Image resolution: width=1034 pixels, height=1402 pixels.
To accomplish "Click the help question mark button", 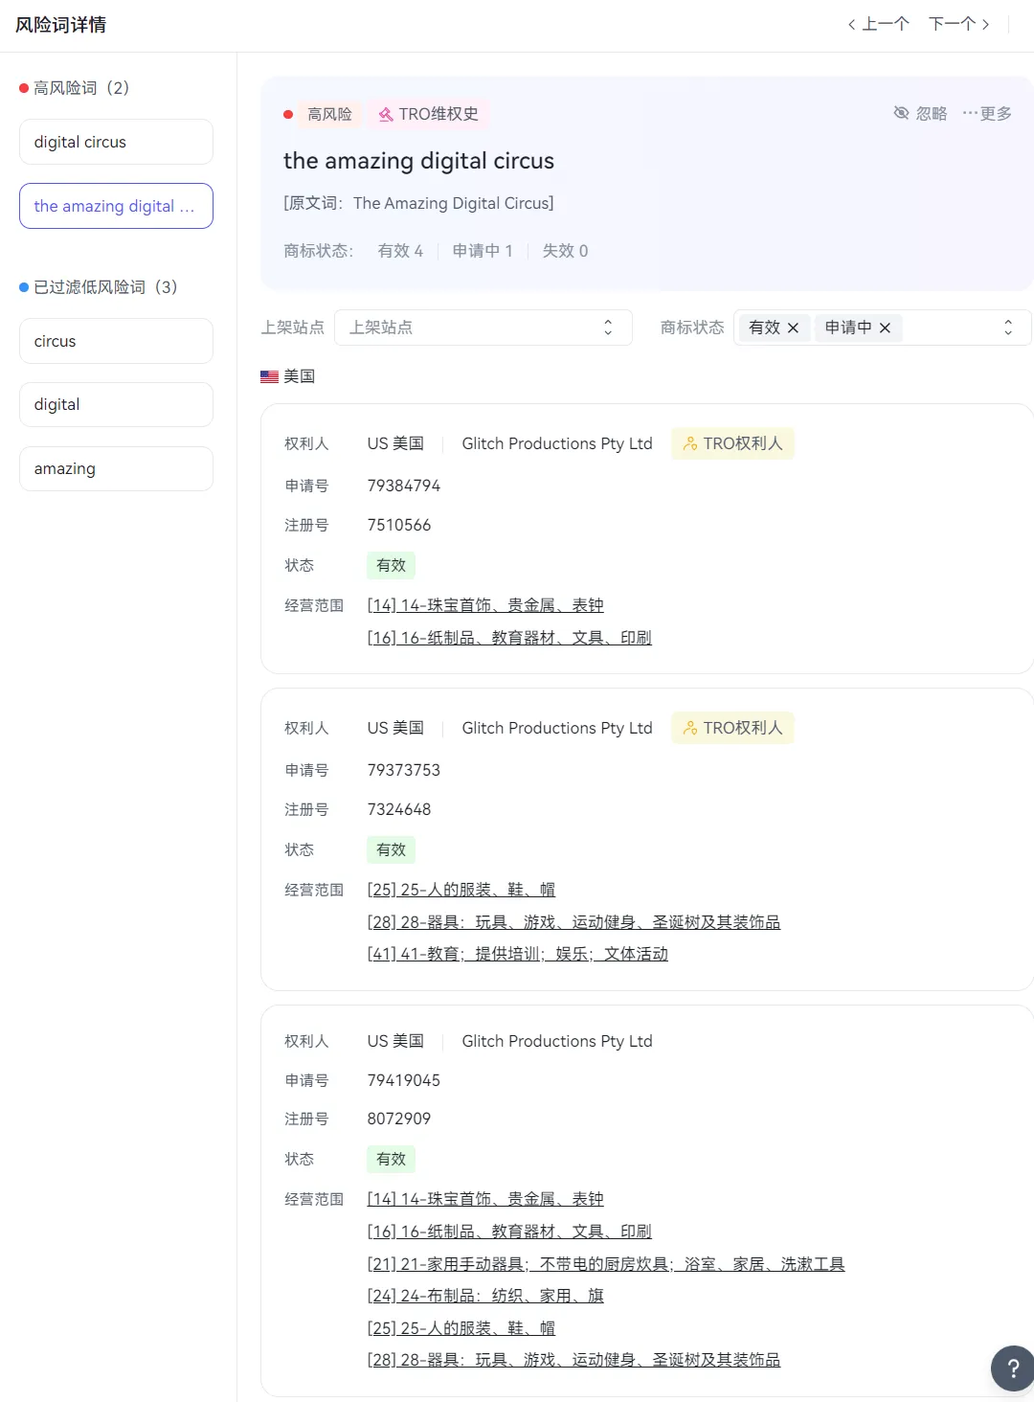I will point(1012,1368).
